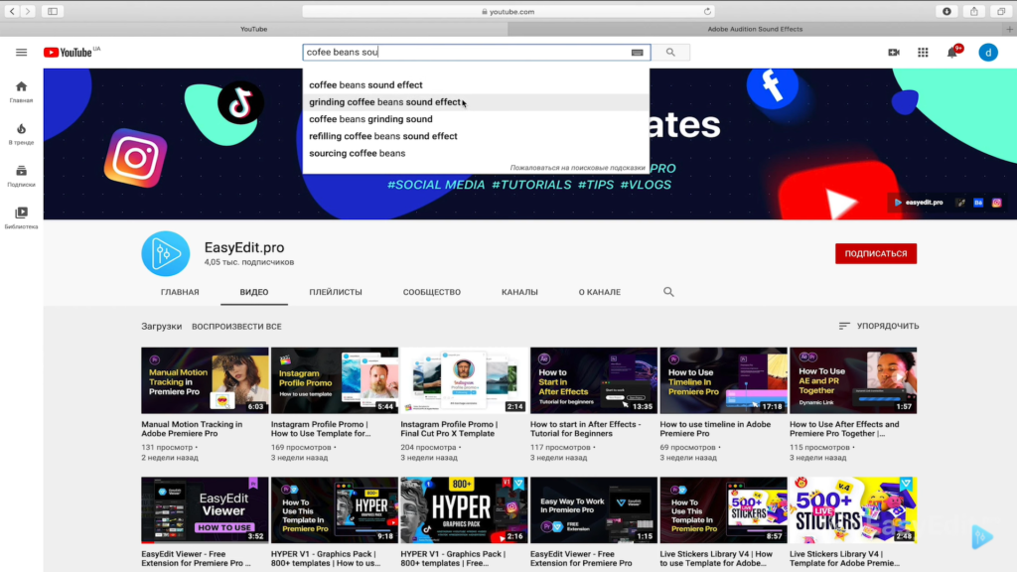Open the Instagram Profile Promo 2:14 thumbnail
This screenshot has width=1017, height=572.
(465, 380)
